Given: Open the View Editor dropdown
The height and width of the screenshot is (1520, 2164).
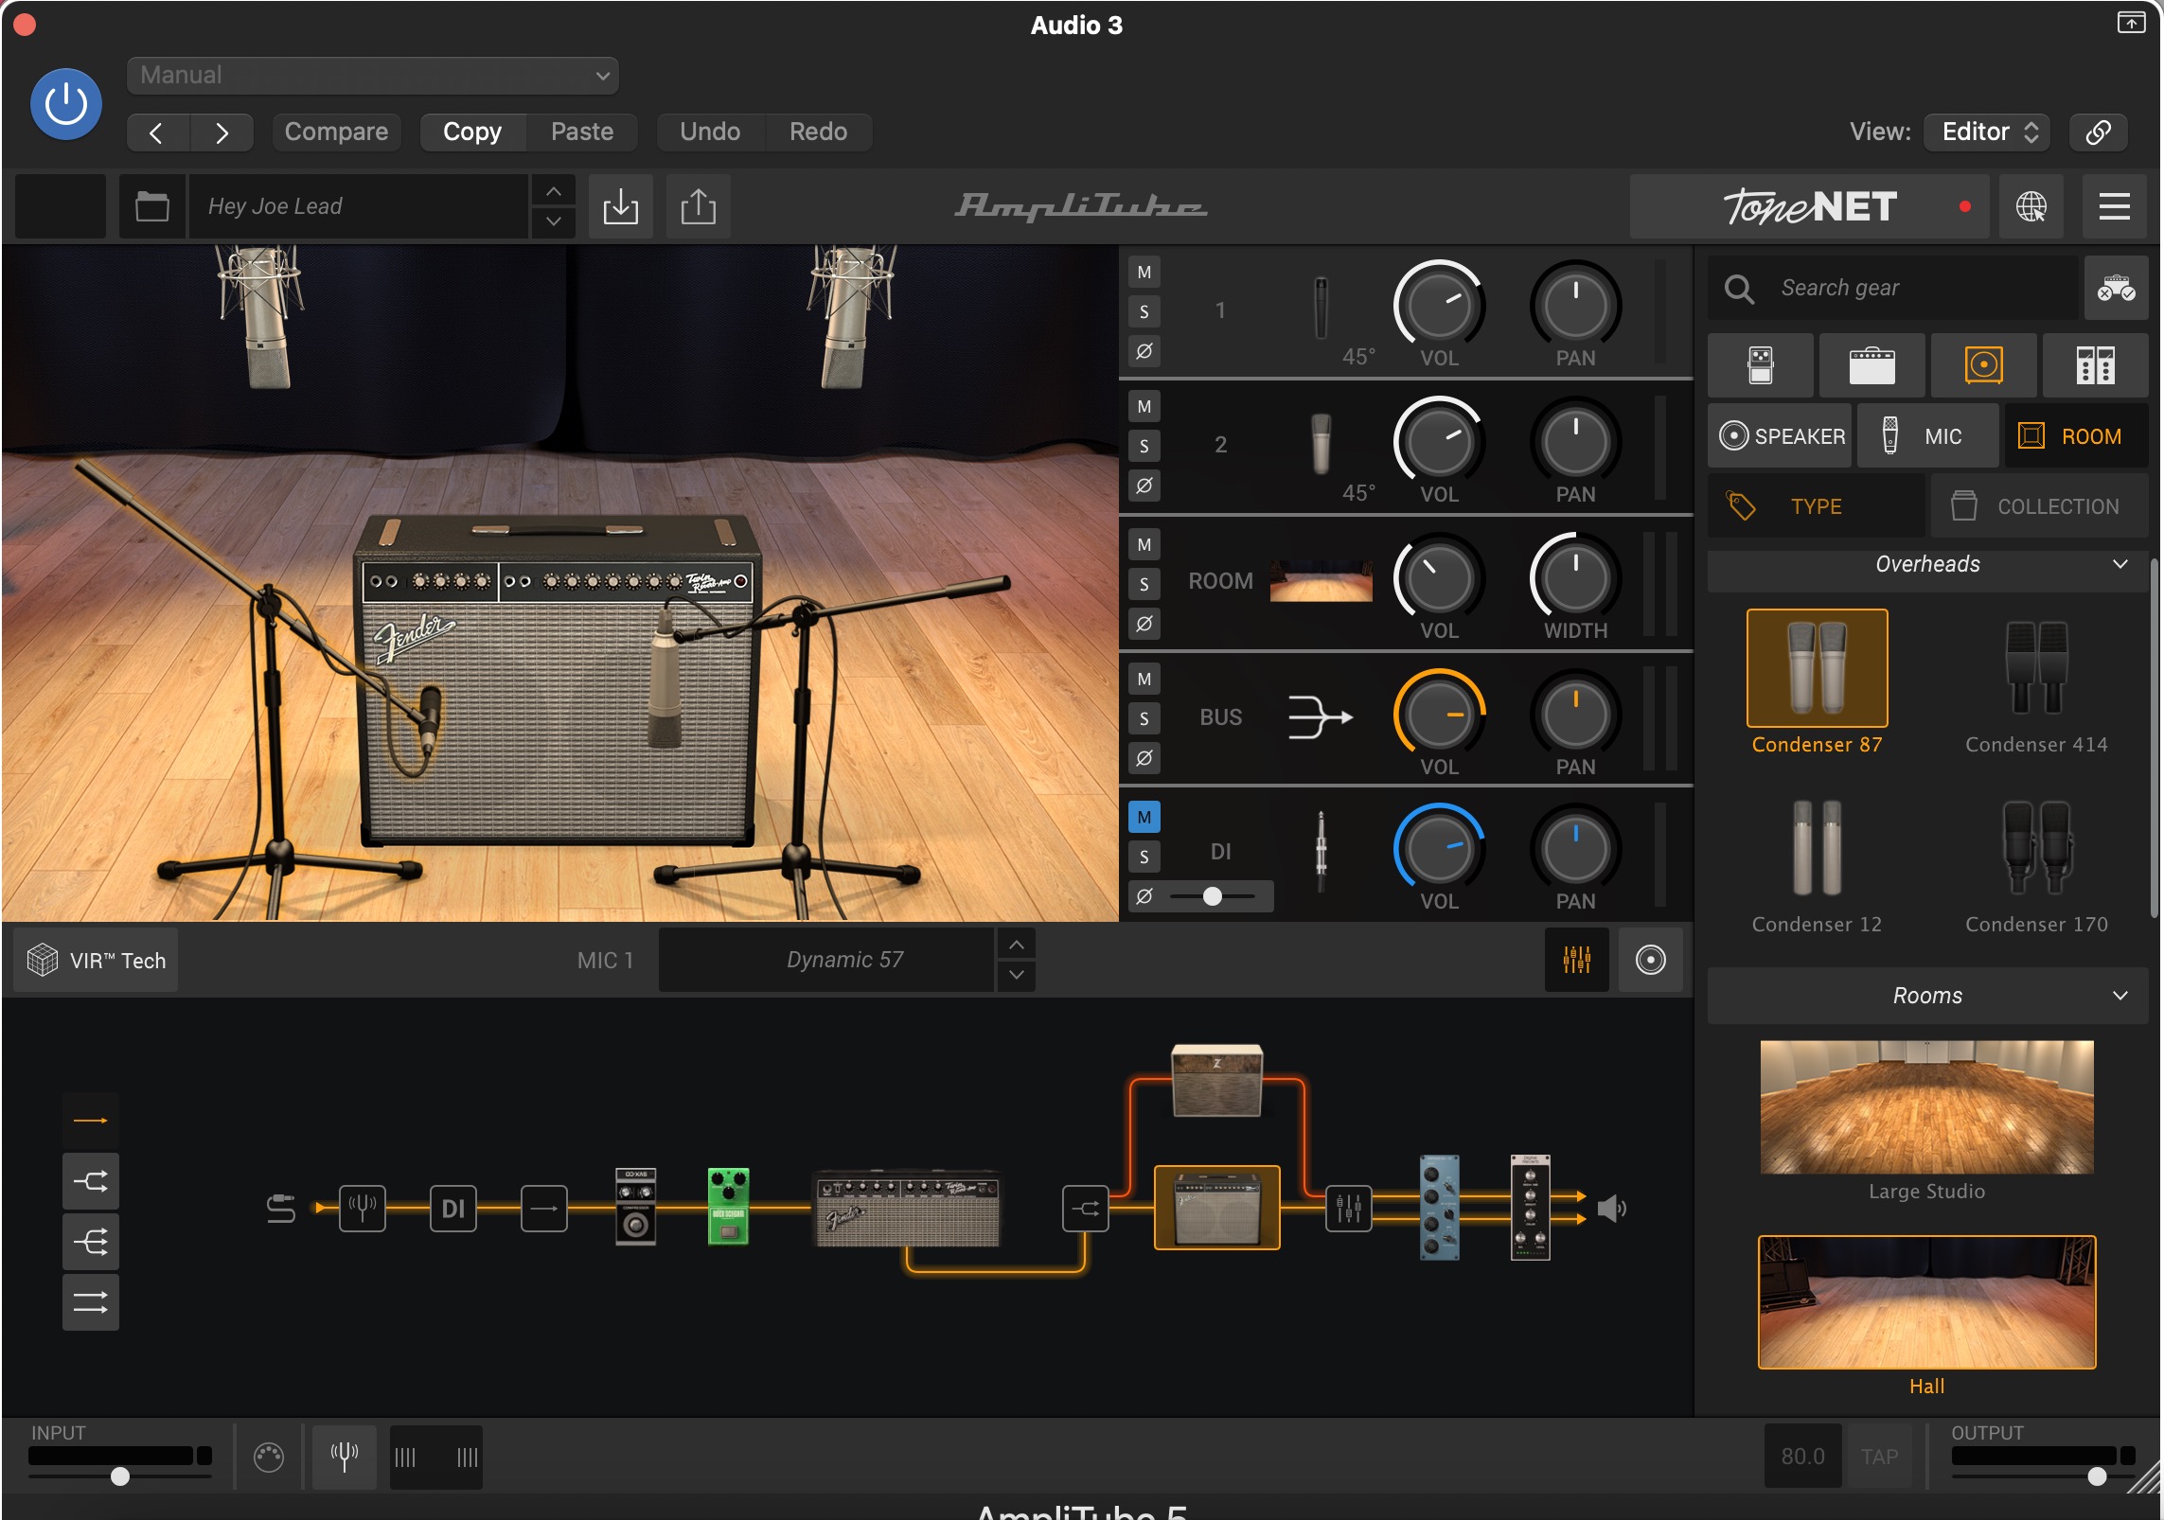Looking at the screenshot, I should 1987,132.
